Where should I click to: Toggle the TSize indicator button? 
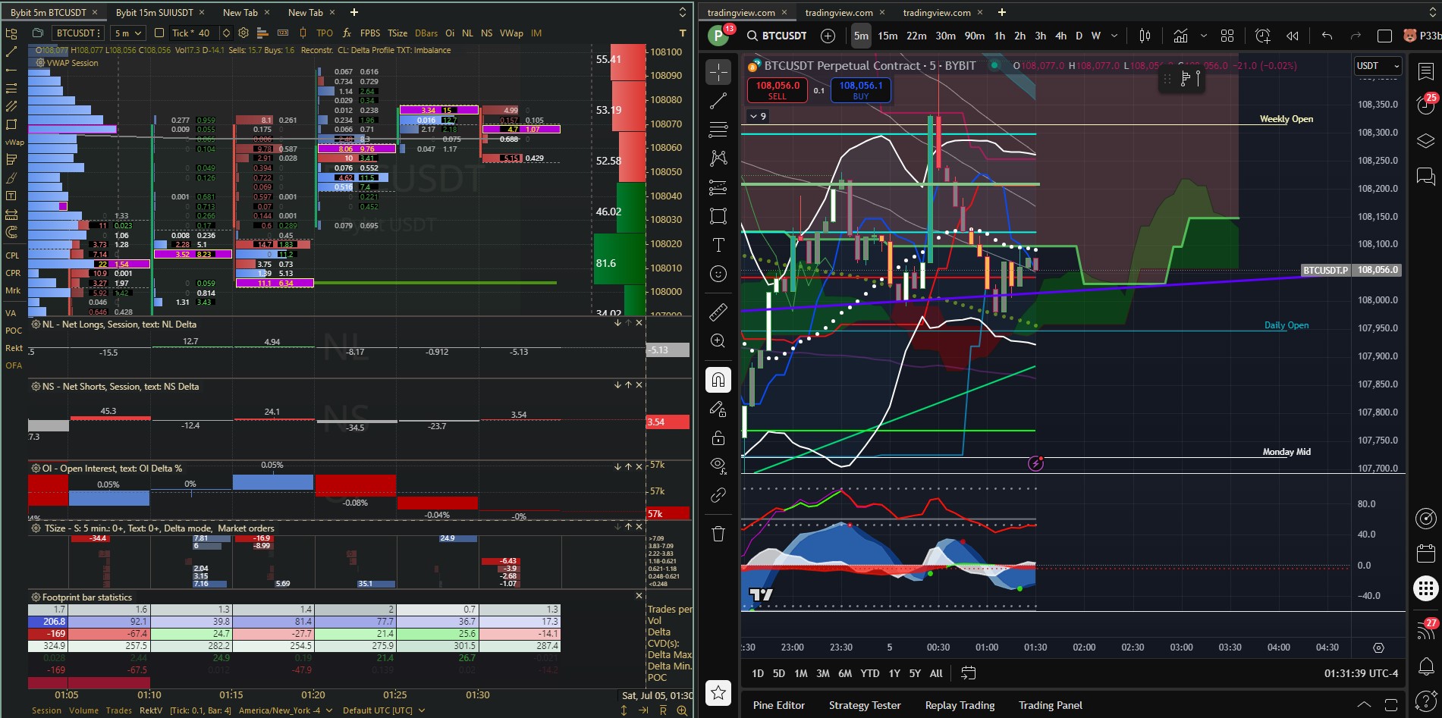[x=397, y=33]
